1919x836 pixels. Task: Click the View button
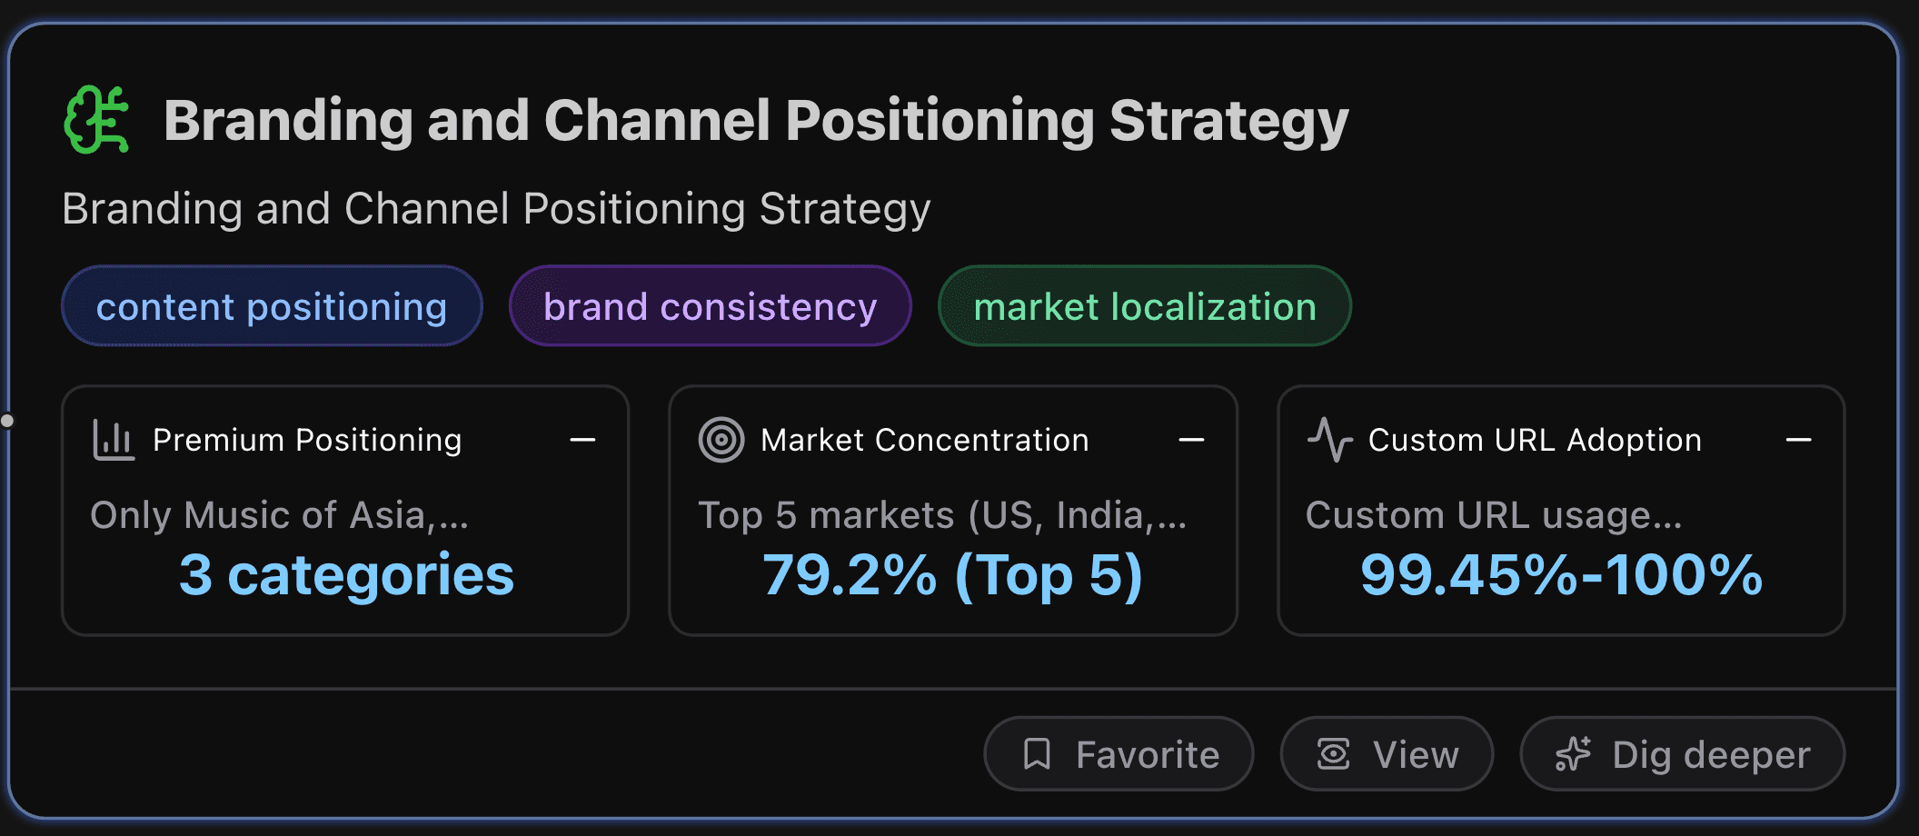point(1386,753)
